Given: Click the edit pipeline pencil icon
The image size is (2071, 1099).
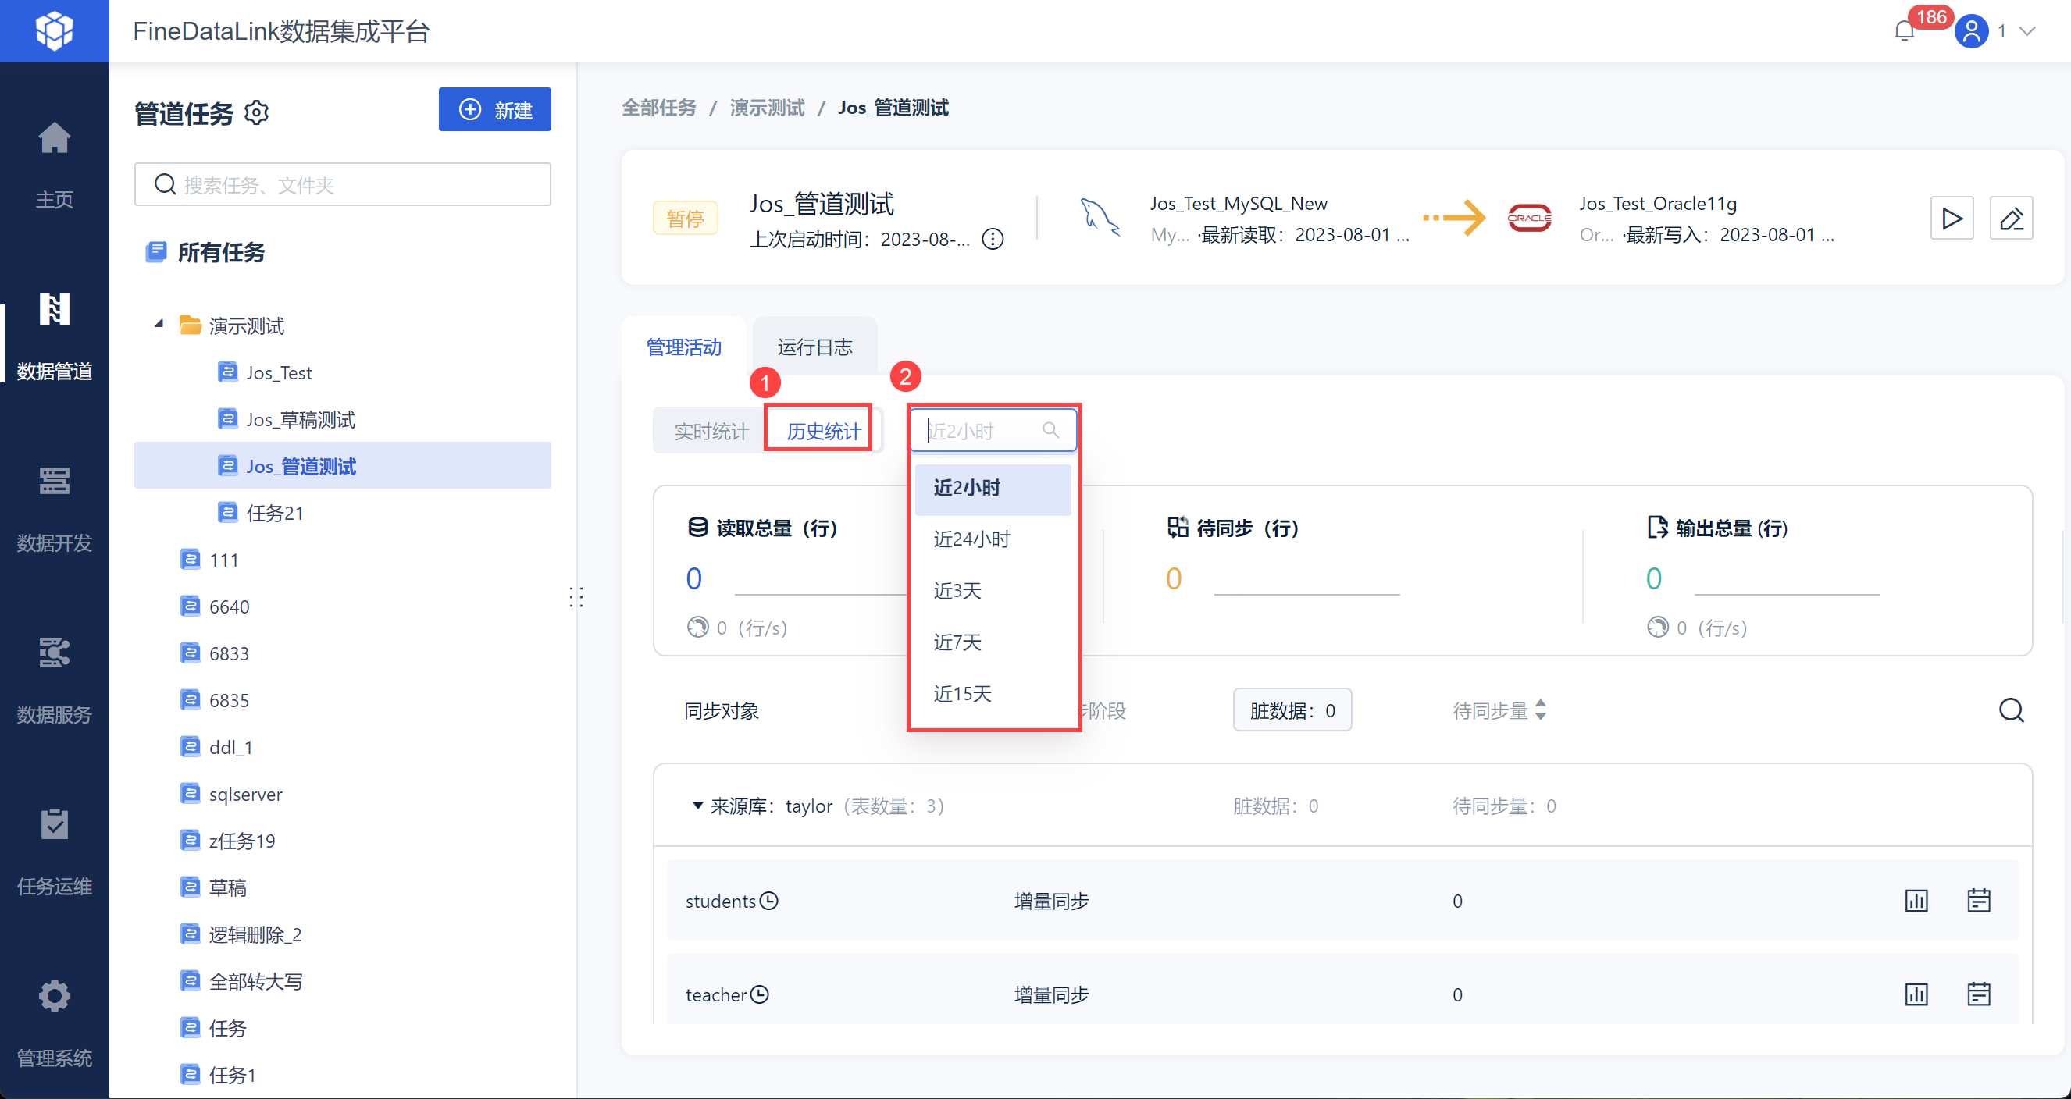Looking at the screenshot, I should pyautogui.click(x=2010, y=219).
